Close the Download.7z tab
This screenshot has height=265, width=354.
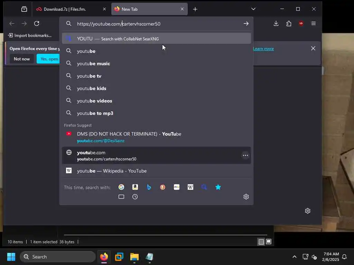[104, 9]
